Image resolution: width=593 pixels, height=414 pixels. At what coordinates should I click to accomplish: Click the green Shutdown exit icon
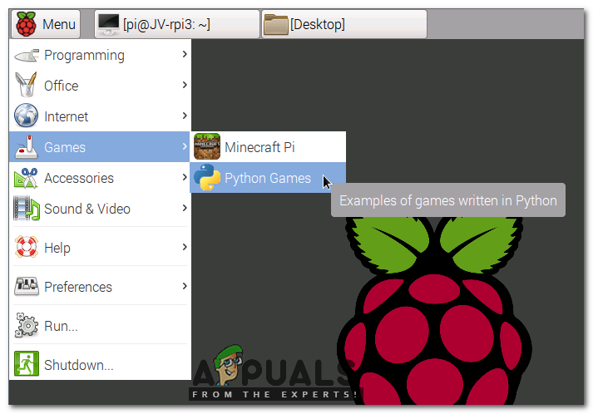pos(27,363)
